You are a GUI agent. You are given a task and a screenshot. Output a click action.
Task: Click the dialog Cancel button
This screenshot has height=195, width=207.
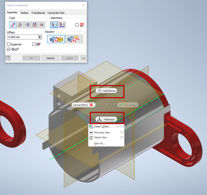(x=50, y=58)
